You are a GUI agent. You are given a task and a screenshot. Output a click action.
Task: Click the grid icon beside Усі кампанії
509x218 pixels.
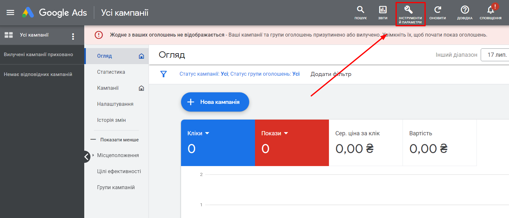coord(9,35)
